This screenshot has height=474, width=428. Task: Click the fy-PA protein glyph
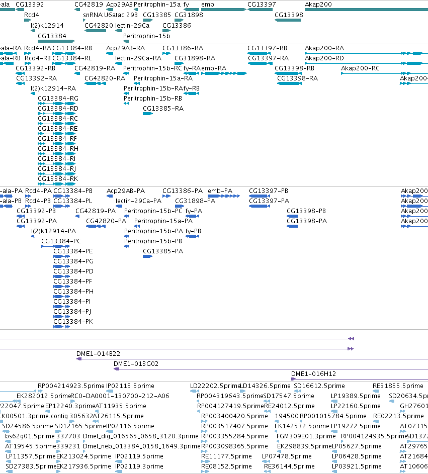[x=192, y=216]
